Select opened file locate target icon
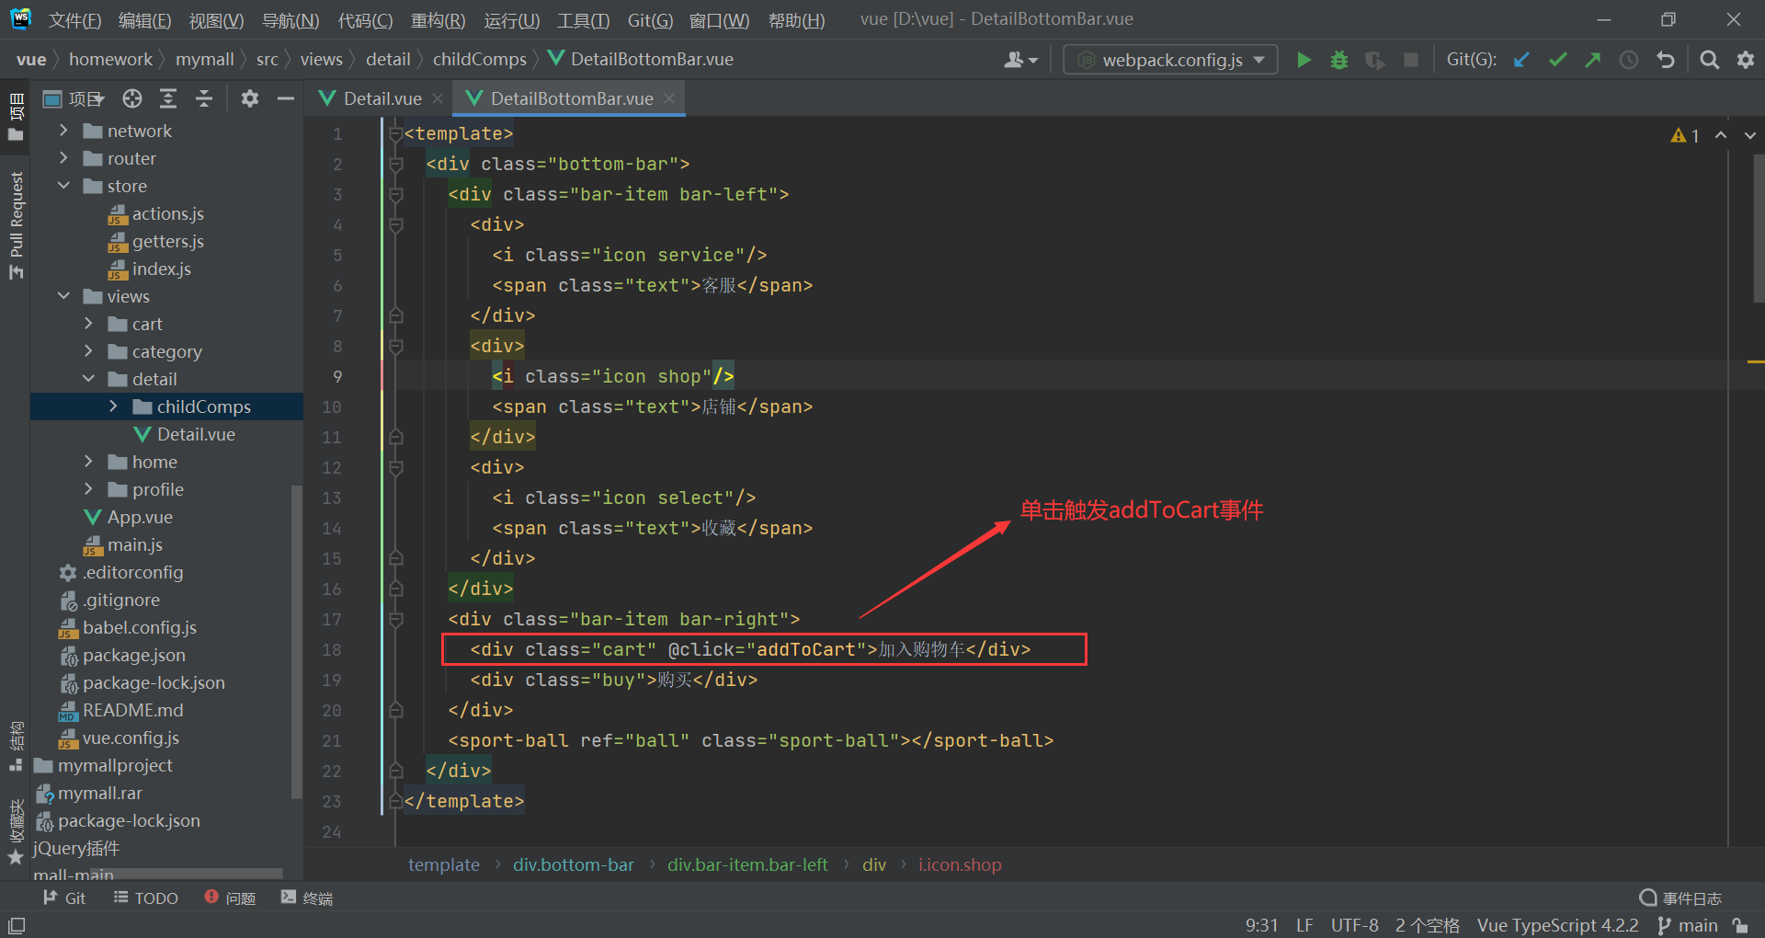1765x938 pixels. (x=132, y=98)
